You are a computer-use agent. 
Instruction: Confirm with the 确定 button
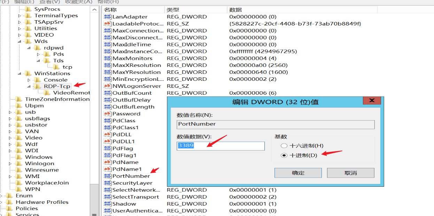point(298,173)
